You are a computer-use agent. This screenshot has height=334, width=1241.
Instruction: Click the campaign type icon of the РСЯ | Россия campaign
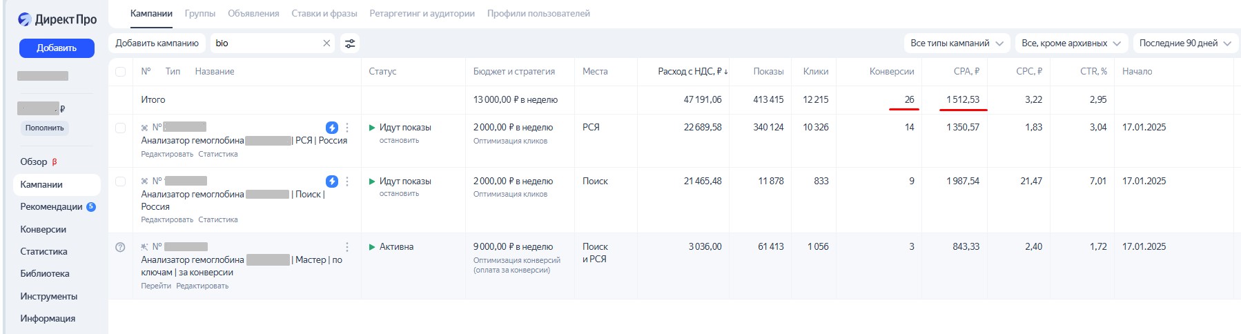(x=144, y=128)
